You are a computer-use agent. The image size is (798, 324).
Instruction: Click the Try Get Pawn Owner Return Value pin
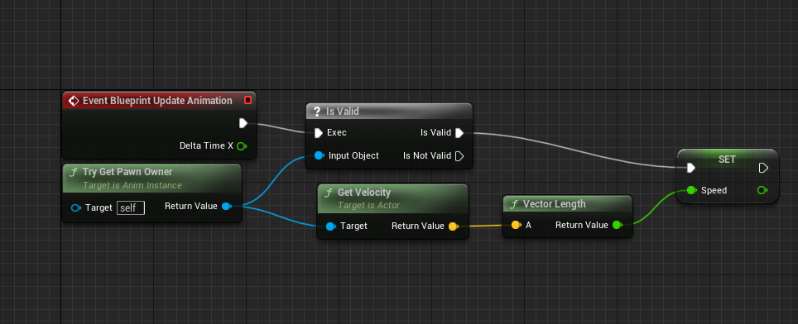[x=227, y=206]
